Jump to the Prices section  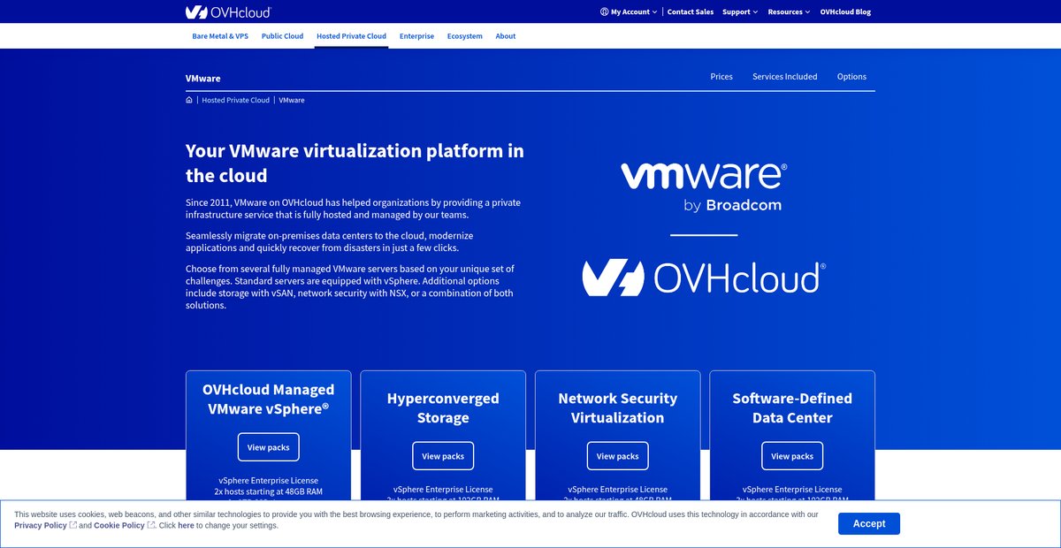[x=721, y=77]
